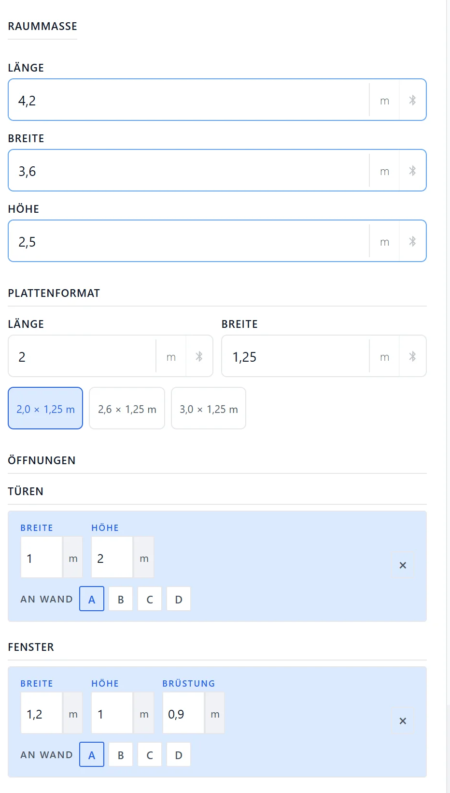The height and width of the screenshot is (793, 450).
Task: Click the RAUMMASSE section heading
Action: pyautogui.click(x=42, y=27)
